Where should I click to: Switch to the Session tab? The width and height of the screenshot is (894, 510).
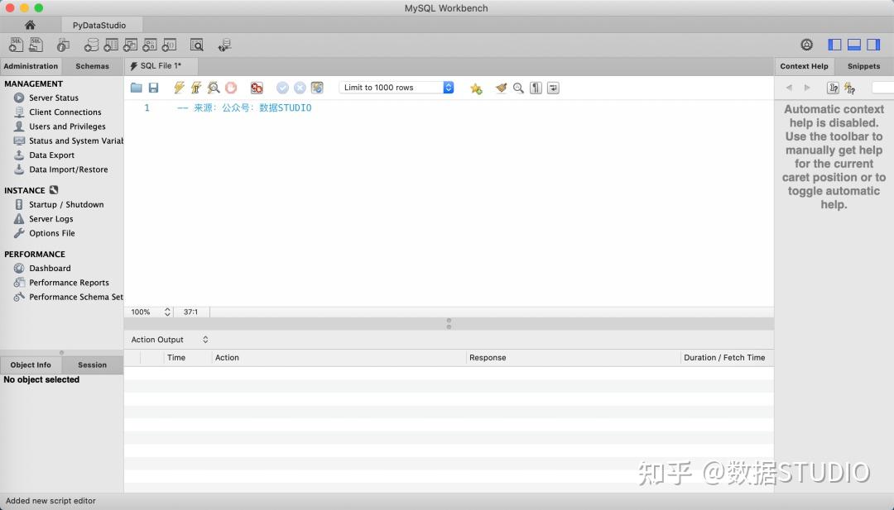[93, 365]
